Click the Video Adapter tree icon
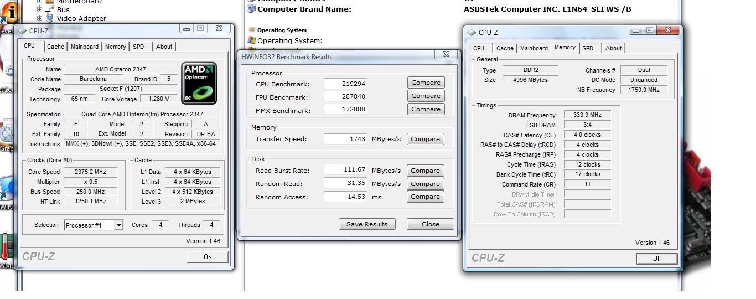The width and height of the screenshot is (756, 299). coord(50,18)
